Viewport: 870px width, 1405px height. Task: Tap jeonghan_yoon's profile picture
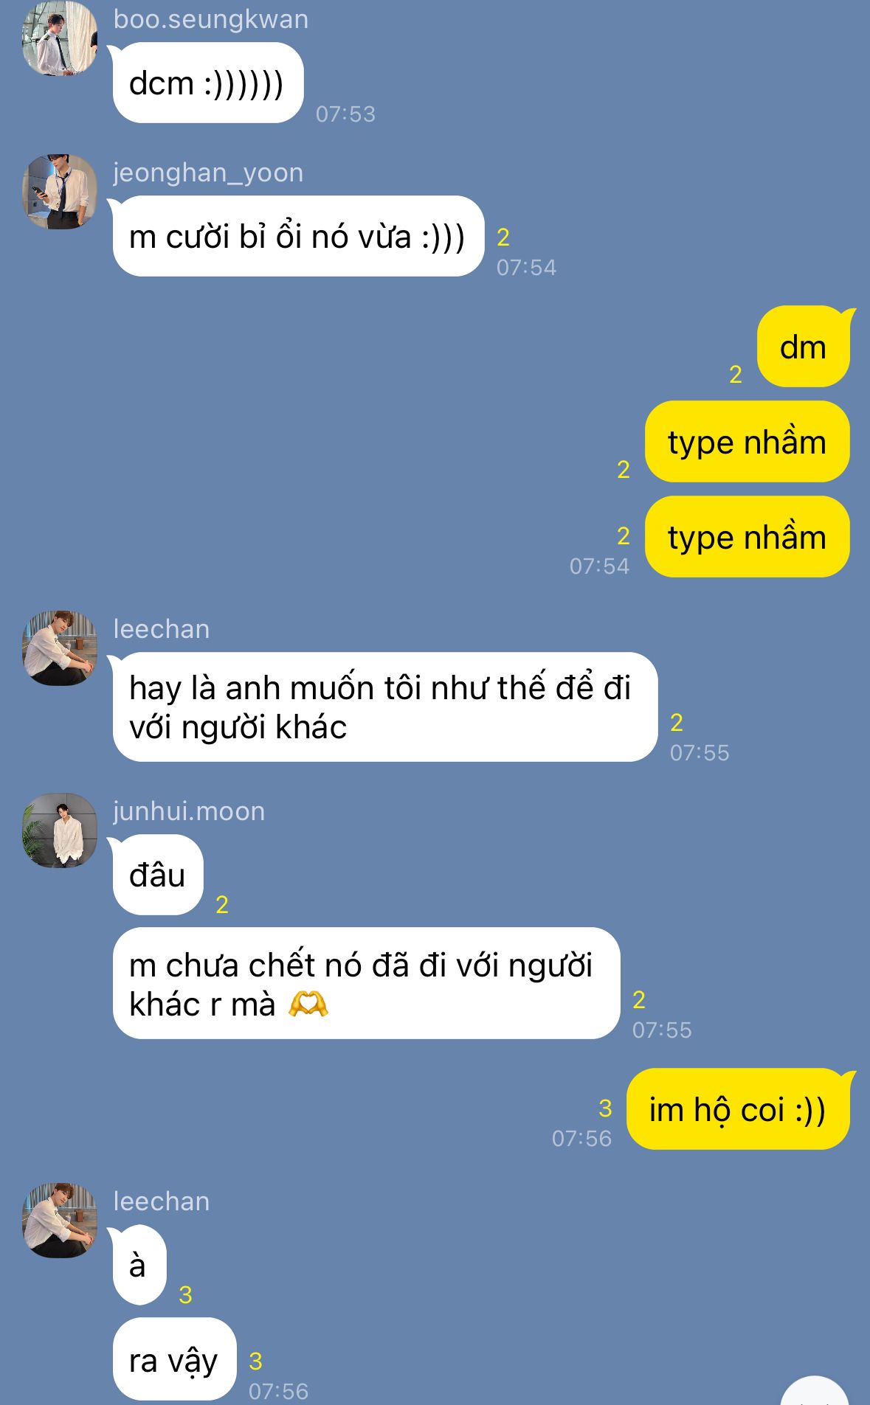(60, 192)
